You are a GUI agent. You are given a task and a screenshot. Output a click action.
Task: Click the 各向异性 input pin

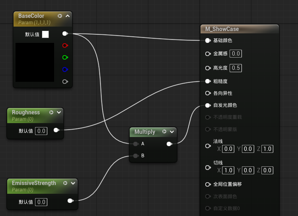[208, 93]
